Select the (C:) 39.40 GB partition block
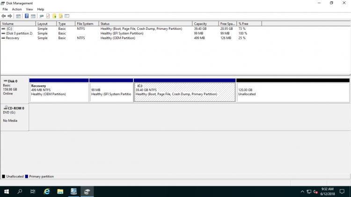351x197 pixels. (x=185, y=90)
